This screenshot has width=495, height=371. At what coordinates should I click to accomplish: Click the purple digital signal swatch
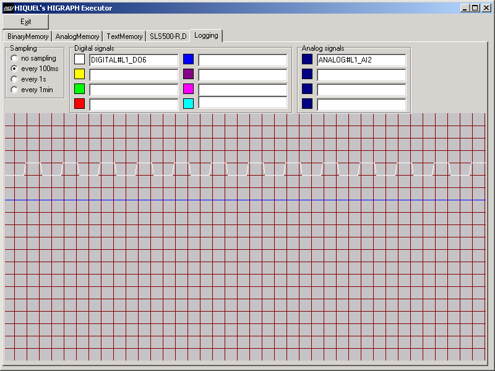(x=189, y=74)
